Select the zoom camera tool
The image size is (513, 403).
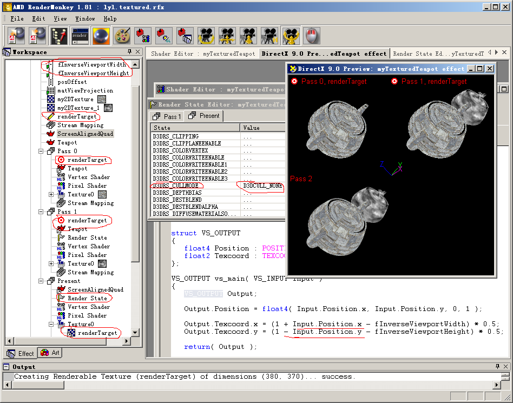248,36
